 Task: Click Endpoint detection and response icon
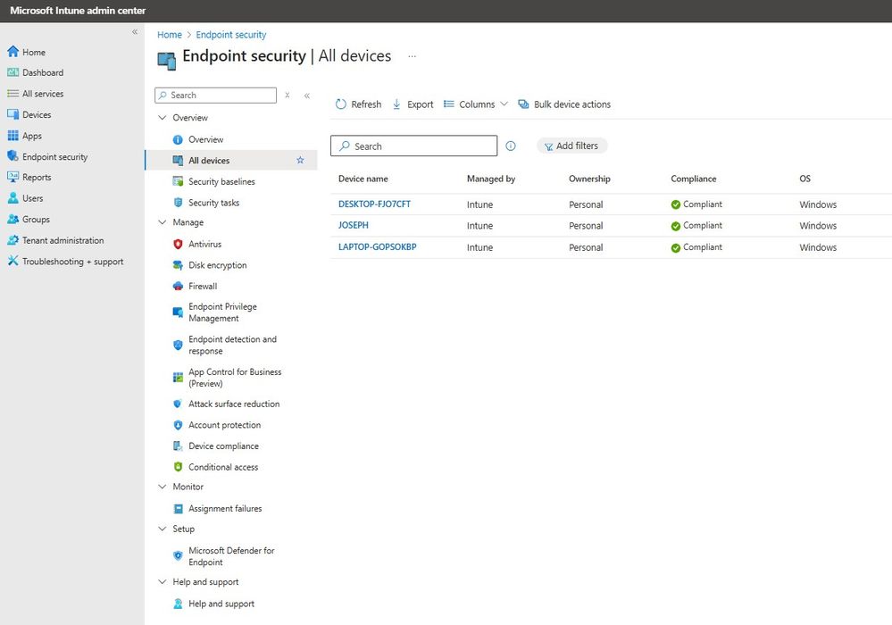tap(178, 345)
